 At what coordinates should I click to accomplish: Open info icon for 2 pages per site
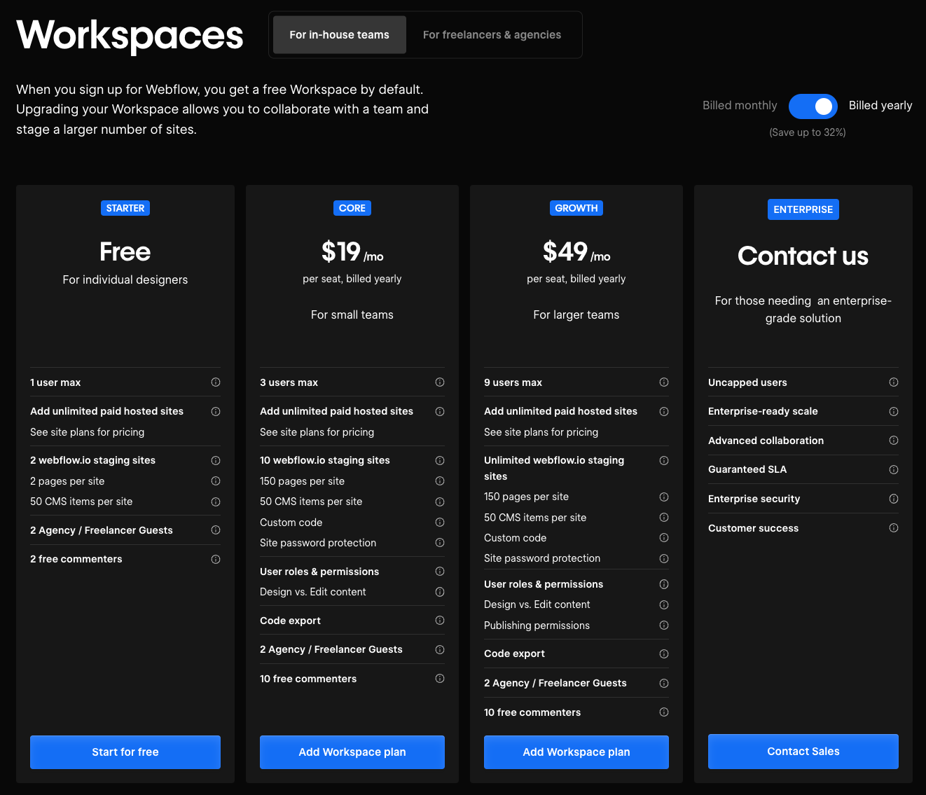tap(216, 481)
